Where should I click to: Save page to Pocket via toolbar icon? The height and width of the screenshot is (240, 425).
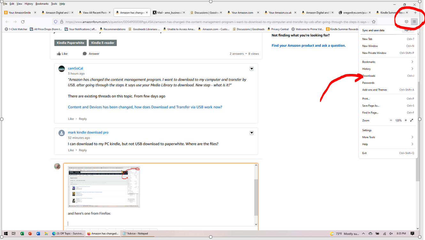[x=406, y=21]
